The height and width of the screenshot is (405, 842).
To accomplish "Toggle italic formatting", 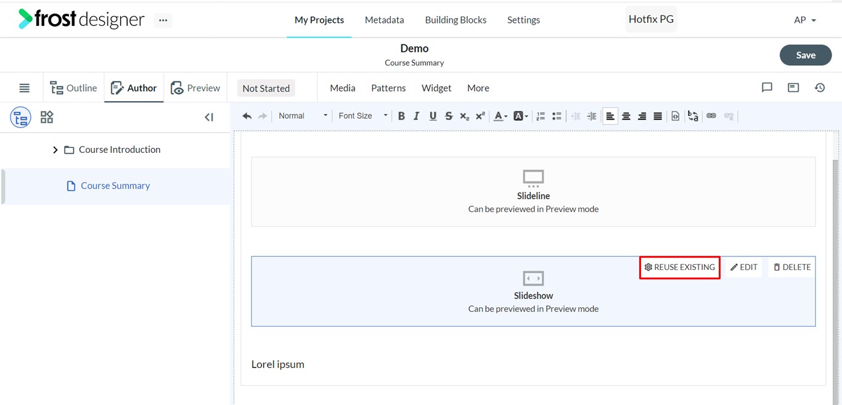I will (x=417, y=116).
